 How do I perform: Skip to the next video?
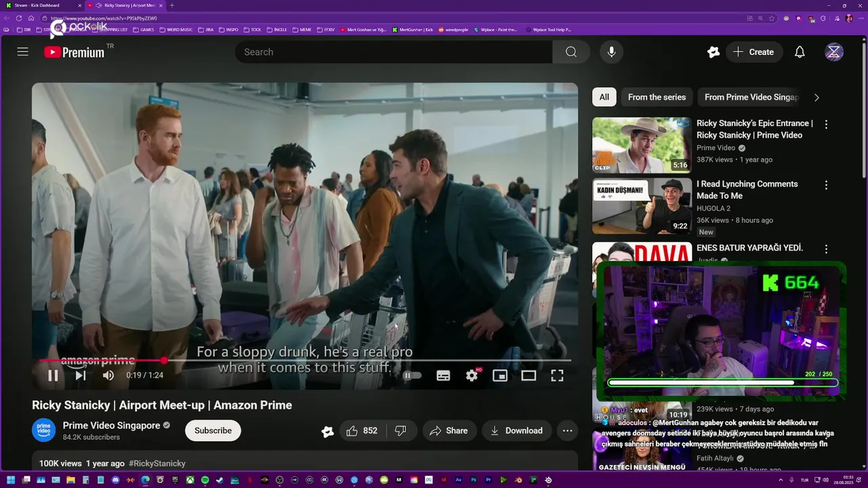(80, 375)
